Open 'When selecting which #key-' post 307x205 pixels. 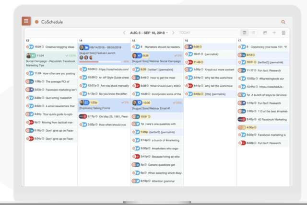tap(157, 173)
